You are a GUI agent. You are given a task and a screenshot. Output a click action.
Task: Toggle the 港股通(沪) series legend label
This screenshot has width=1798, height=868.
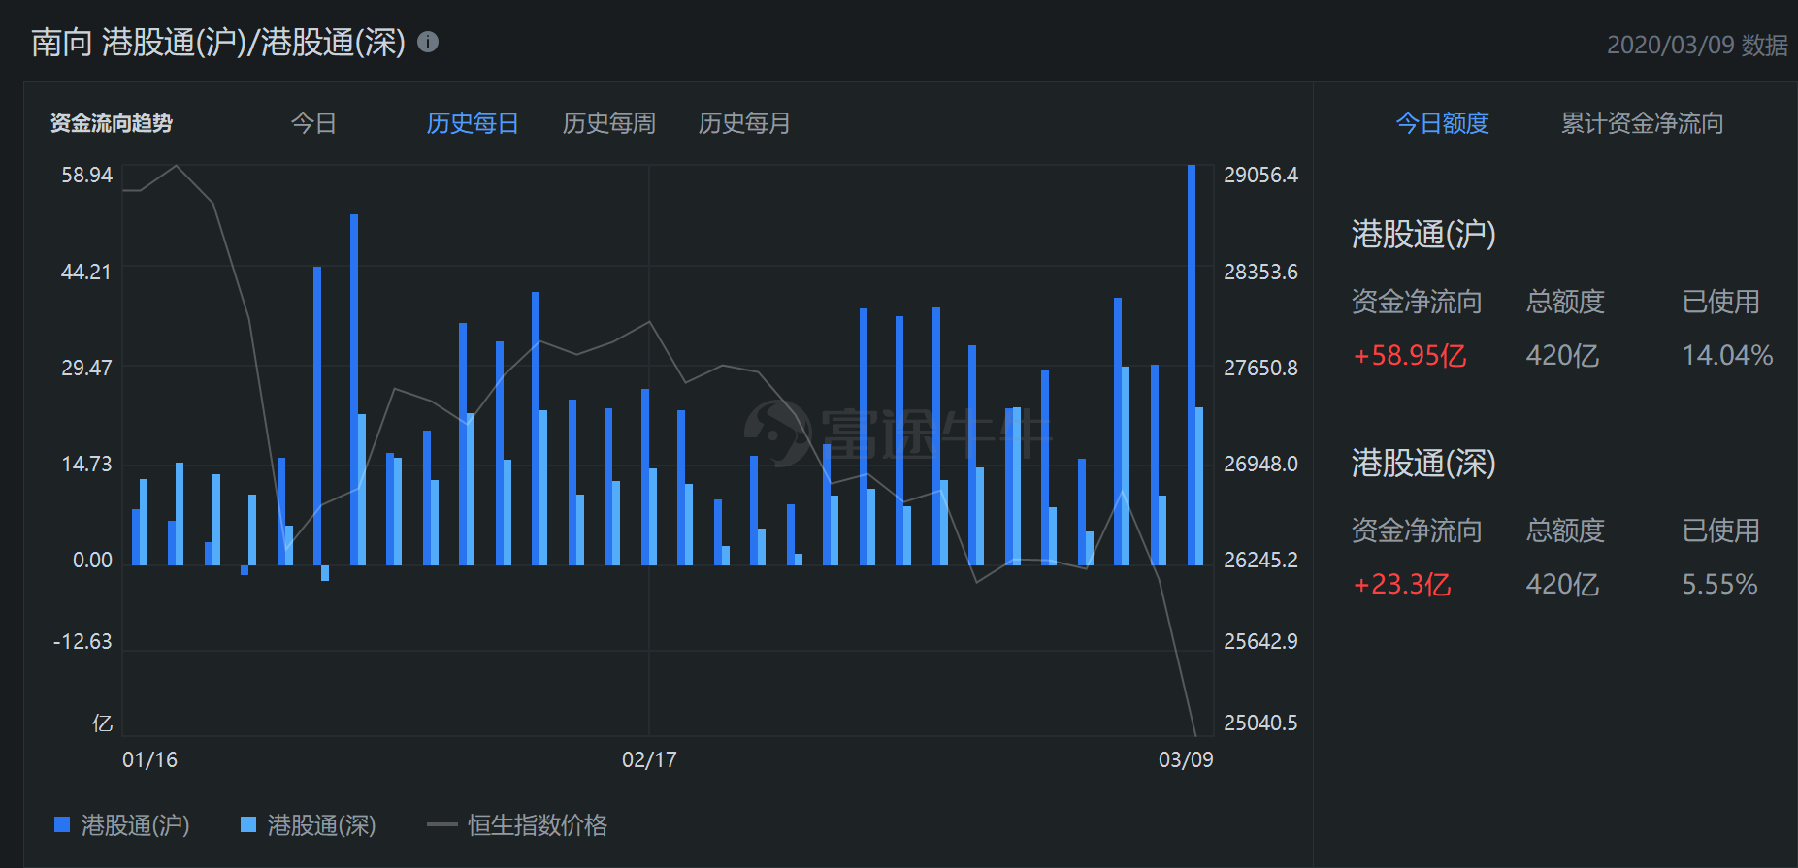click(x=135, y=825)
